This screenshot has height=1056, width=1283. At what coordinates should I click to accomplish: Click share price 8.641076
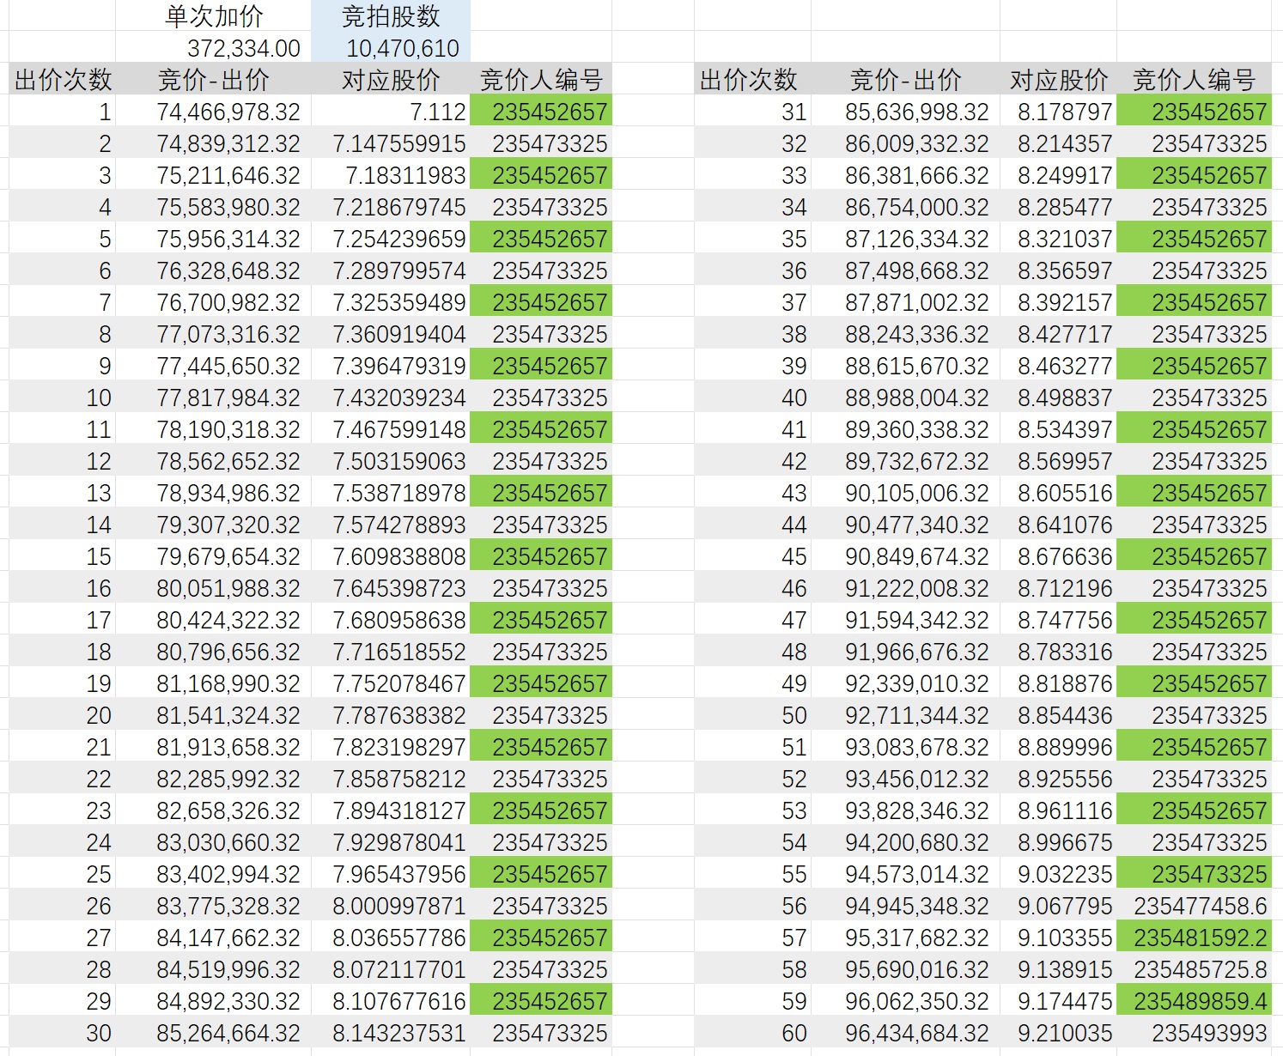[x=1058, y=525]
